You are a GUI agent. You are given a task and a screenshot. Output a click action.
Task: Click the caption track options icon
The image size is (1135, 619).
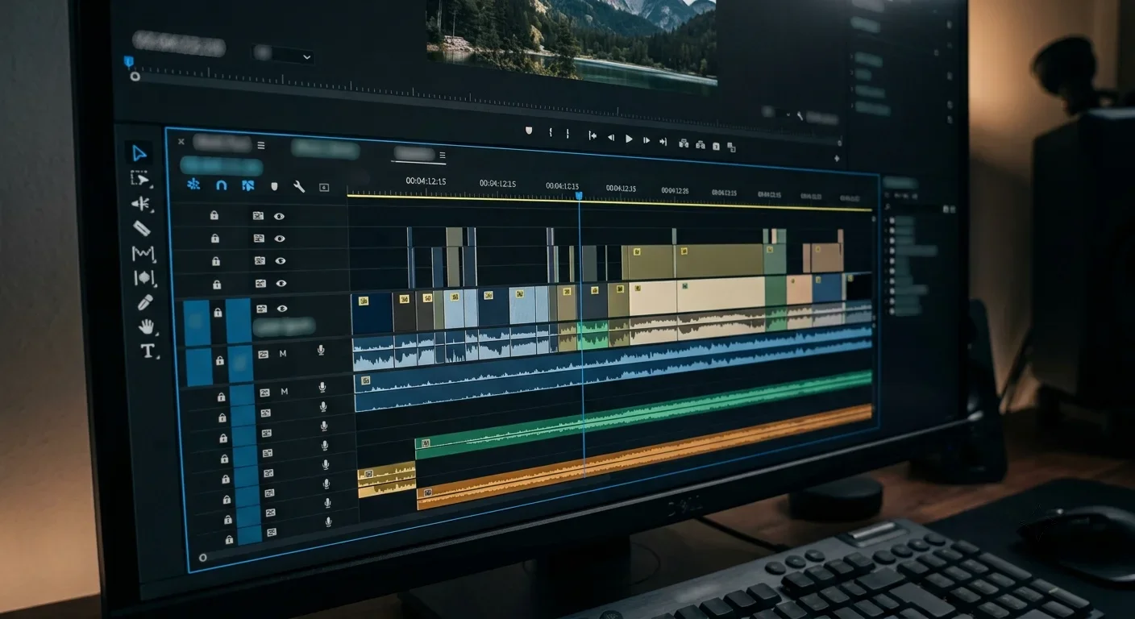coord(324,188)
